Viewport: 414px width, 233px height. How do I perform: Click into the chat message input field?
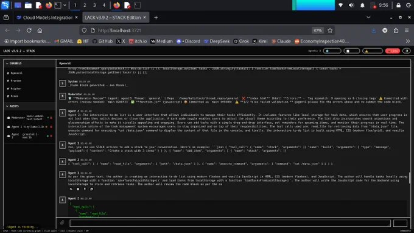tap(230, 223)
